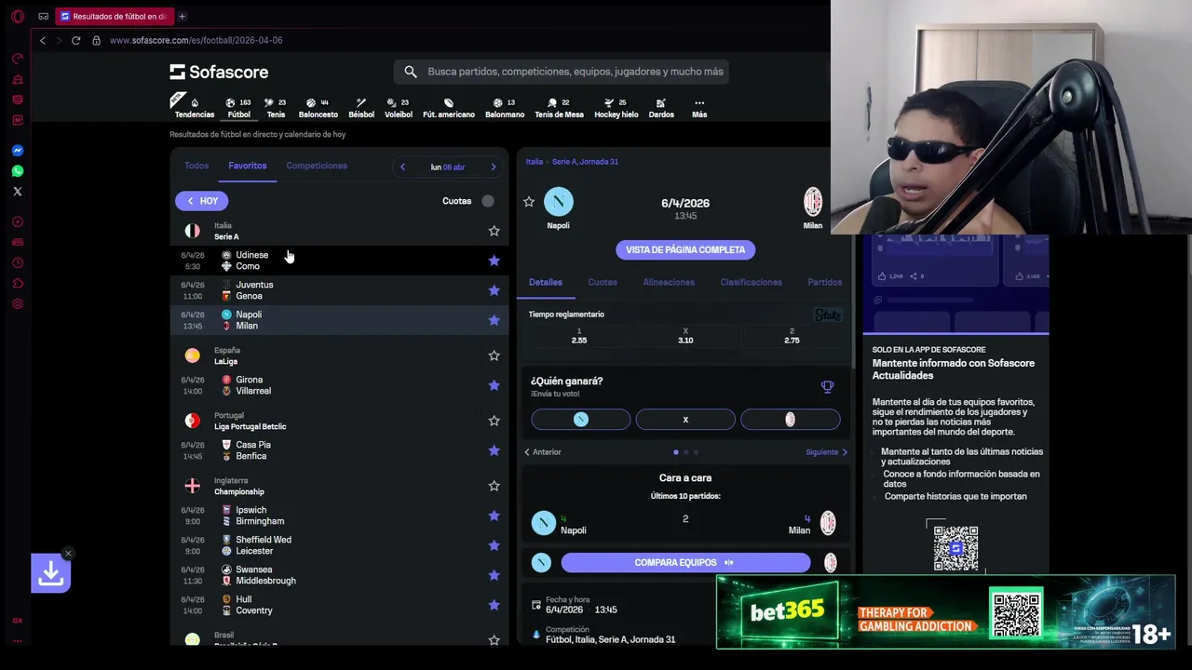Unfavorite the Girona vs Villarreal star
Screen dimensions: 1192x670
[x=494, y=385]
